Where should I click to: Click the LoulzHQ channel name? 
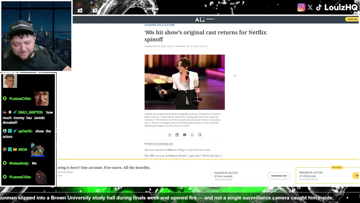pyautogui.click(x=341, y=8)
